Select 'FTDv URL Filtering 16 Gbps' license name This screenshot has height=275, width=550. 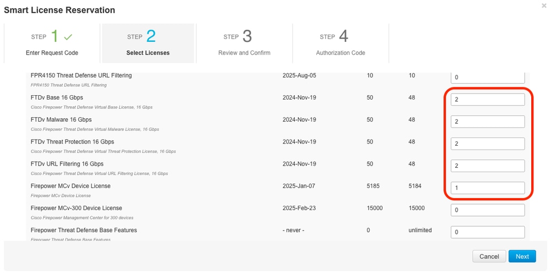click(x=67, y=164)
